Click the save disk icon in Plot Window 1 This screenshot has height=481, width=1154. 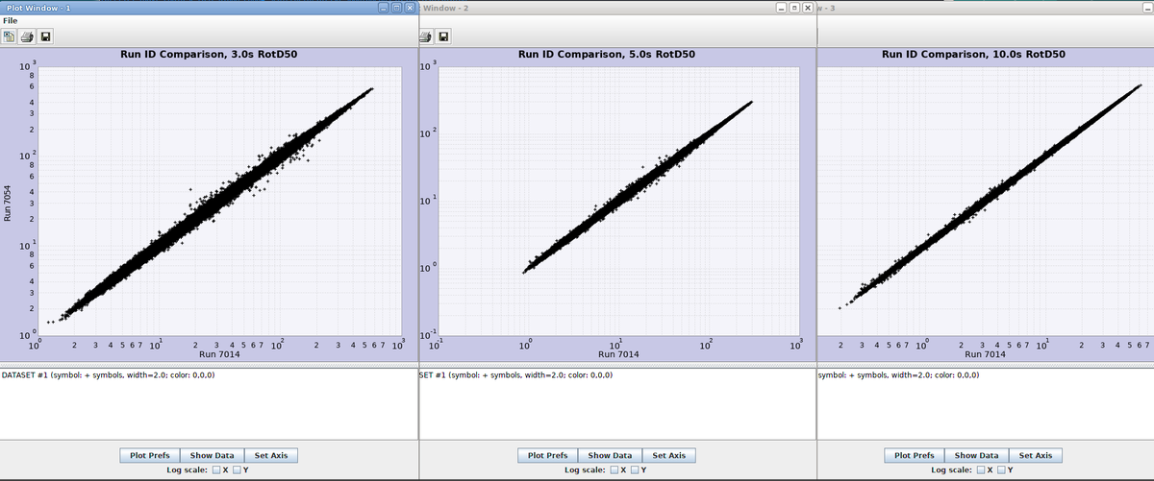point(45,37)
